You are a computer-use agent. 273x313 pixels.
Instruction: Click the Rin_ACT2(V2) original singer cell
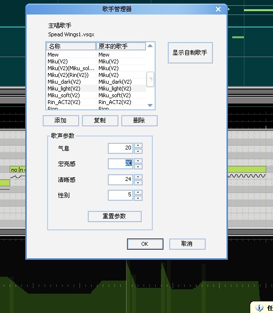coord(115,102)
